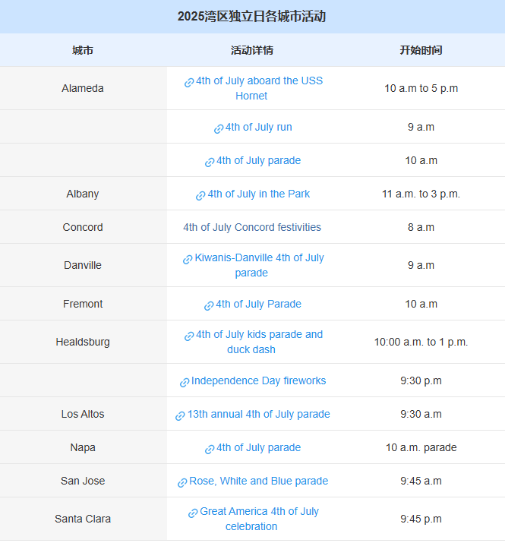
Task: Open the 4th of July run link
Action: tap(258, 127)
